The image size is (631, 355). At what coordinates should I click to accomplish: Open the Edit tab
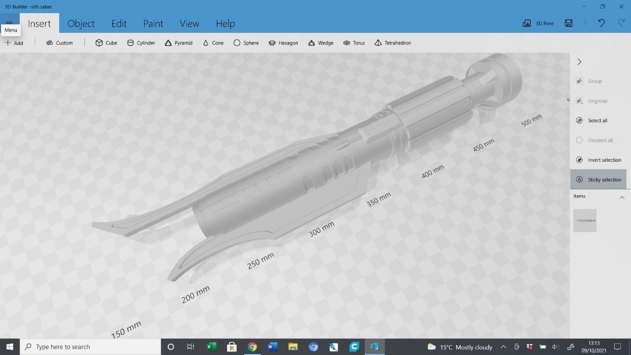pyautogui.click(x=119, y=23)
